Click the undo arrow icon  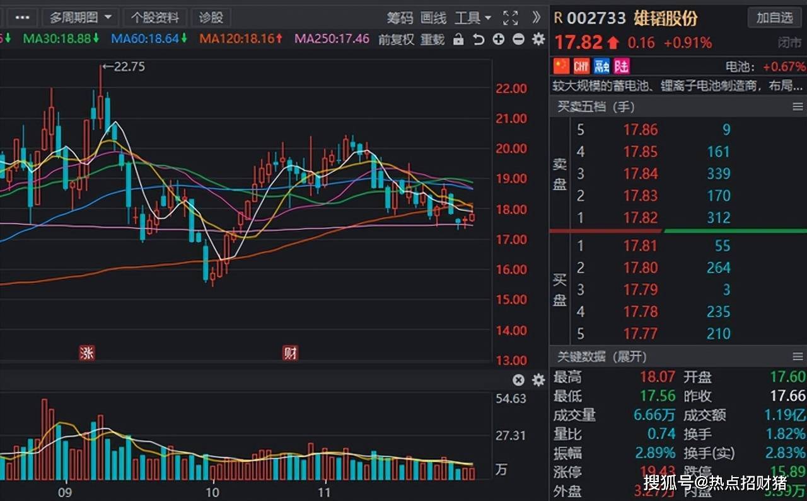tap(479, 40)
